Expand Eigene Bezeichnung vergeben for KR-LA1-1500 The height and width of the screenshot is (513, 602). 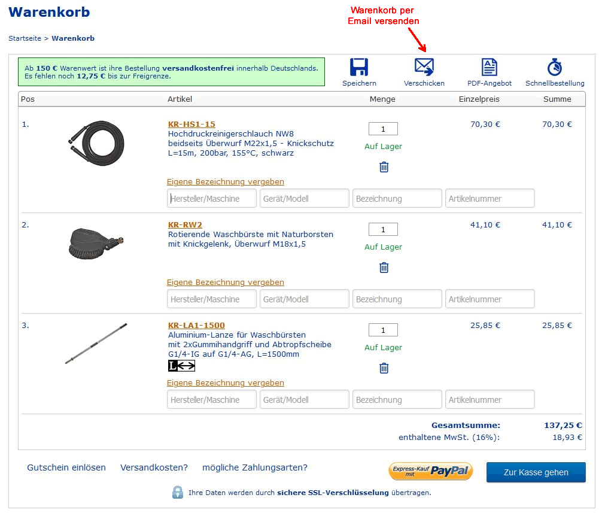click(225, 383)
